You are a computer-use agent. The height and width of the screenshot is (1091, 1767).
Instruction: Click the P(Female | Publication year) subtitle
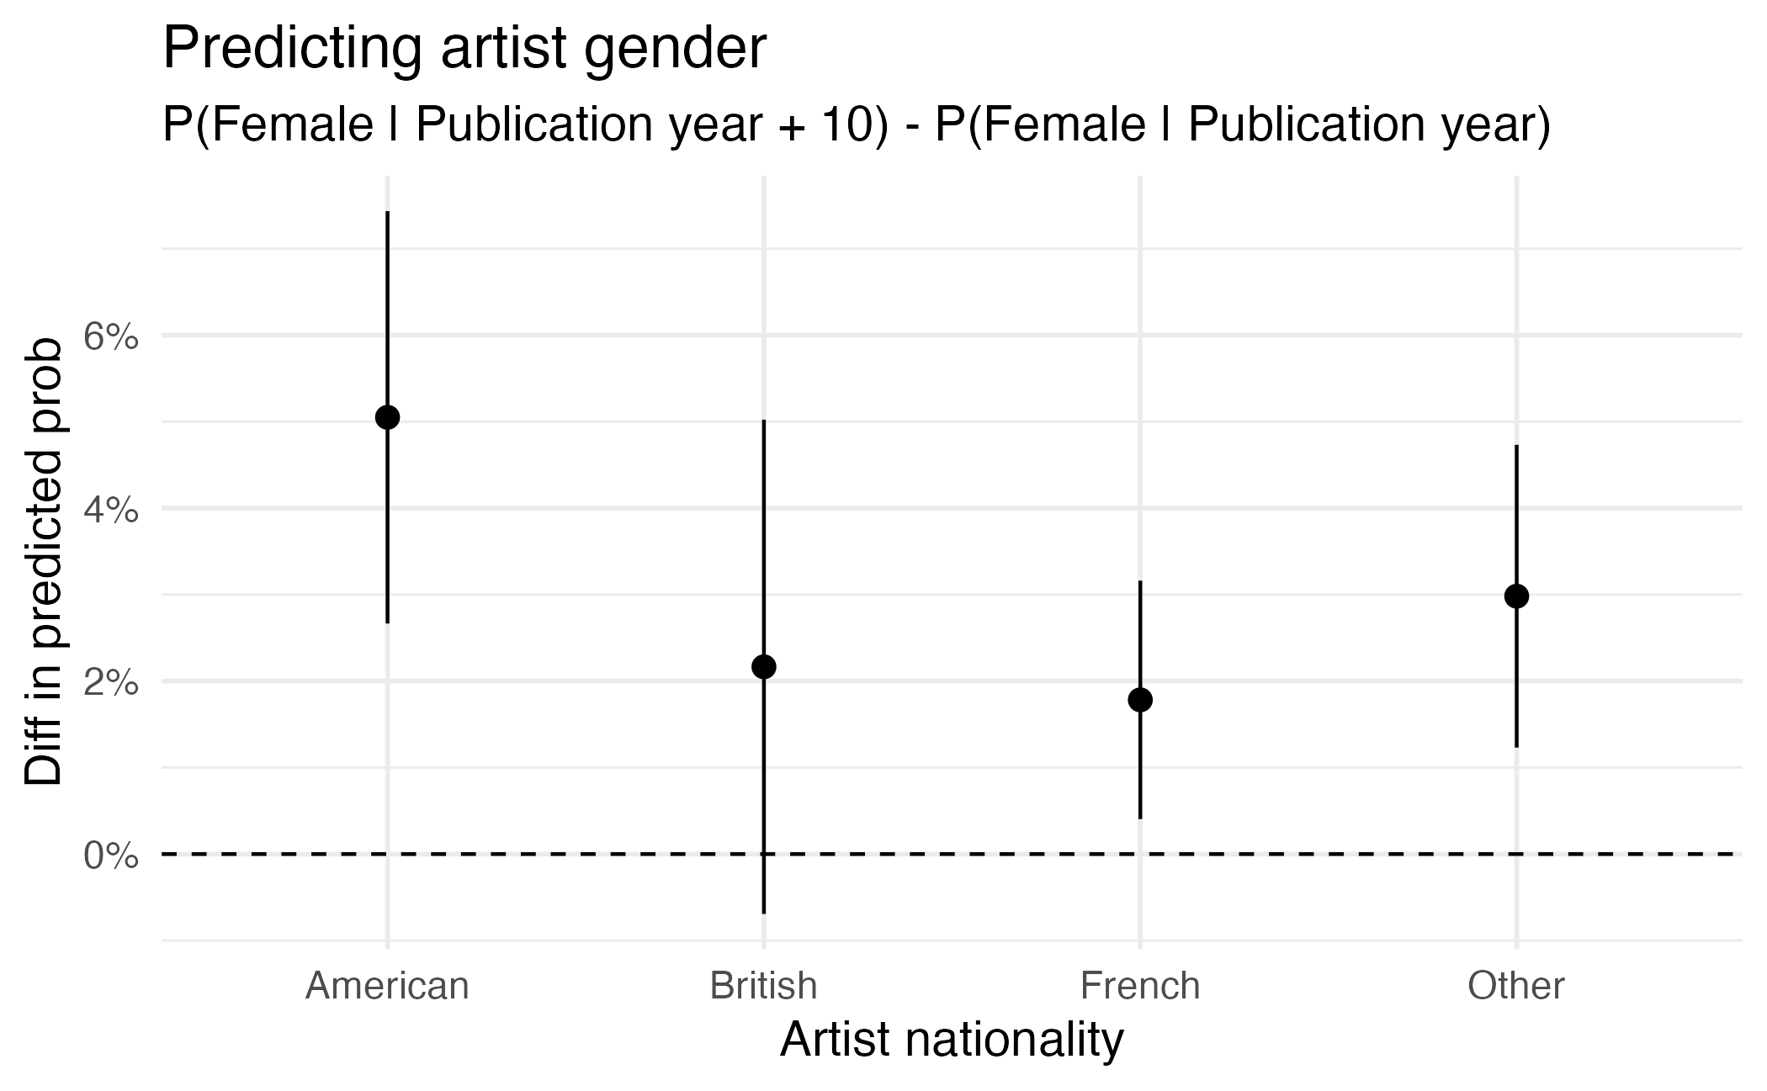point(856,126)
